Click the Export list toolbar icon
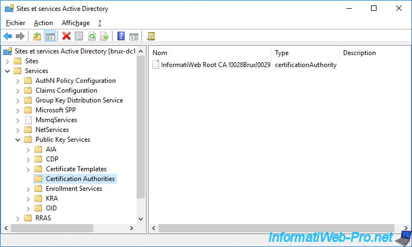The image size is (412, 247). point(104,37)
